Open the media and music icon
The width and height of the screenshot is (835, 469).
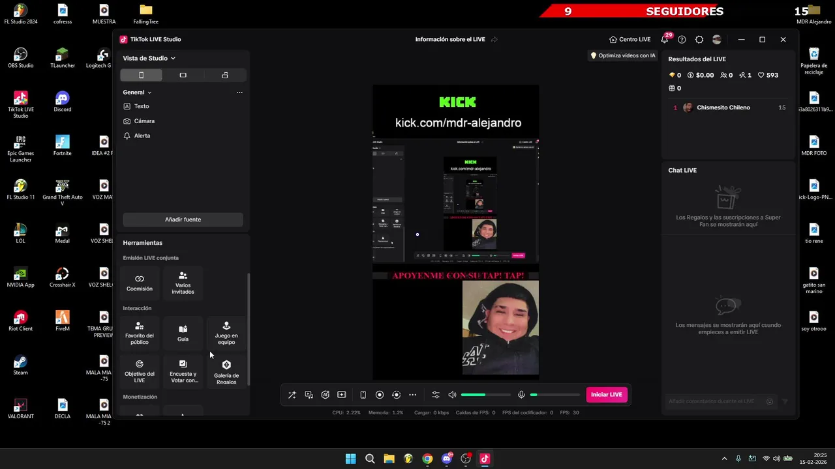pyautogui.click(x=309, y=395)
